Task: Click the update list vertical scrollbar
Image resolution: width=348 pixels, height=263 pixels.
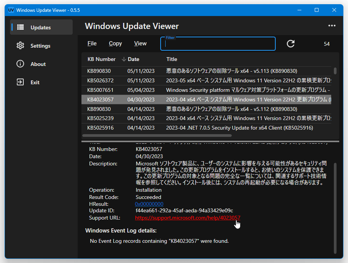Action: click(x=335, y=71)
